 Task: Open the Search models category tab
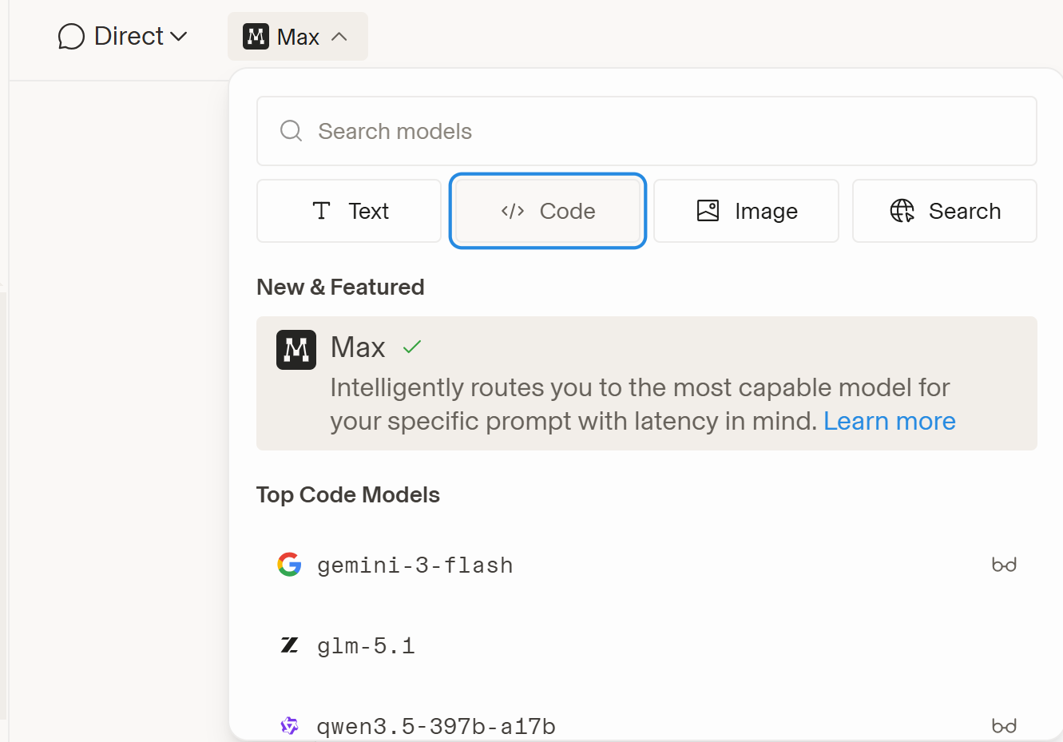pos(945,211)
